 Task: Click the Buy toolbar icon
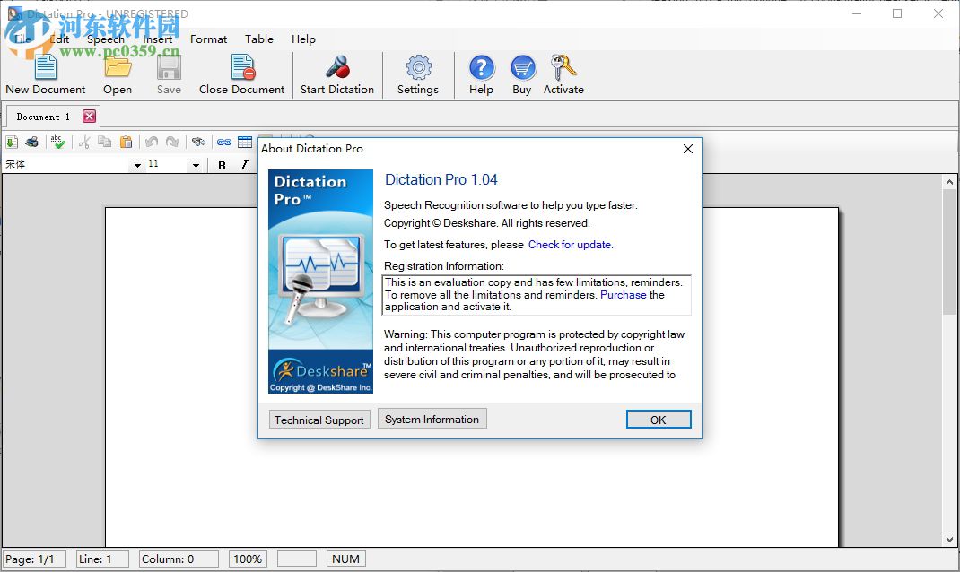pos(522,74)
